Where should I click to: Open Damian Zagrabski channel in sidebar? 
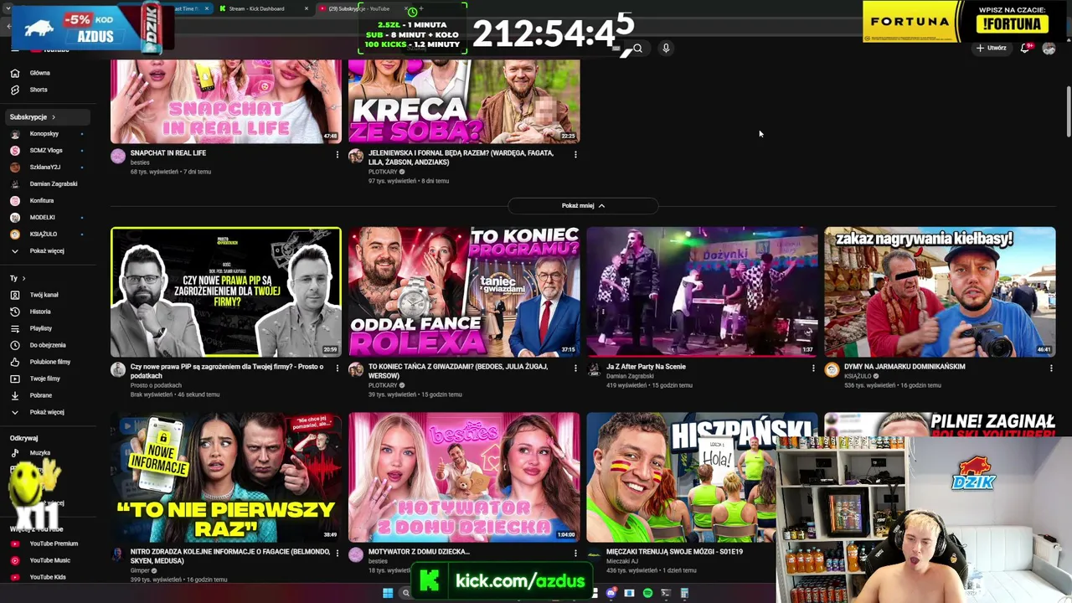click(54, 184)
